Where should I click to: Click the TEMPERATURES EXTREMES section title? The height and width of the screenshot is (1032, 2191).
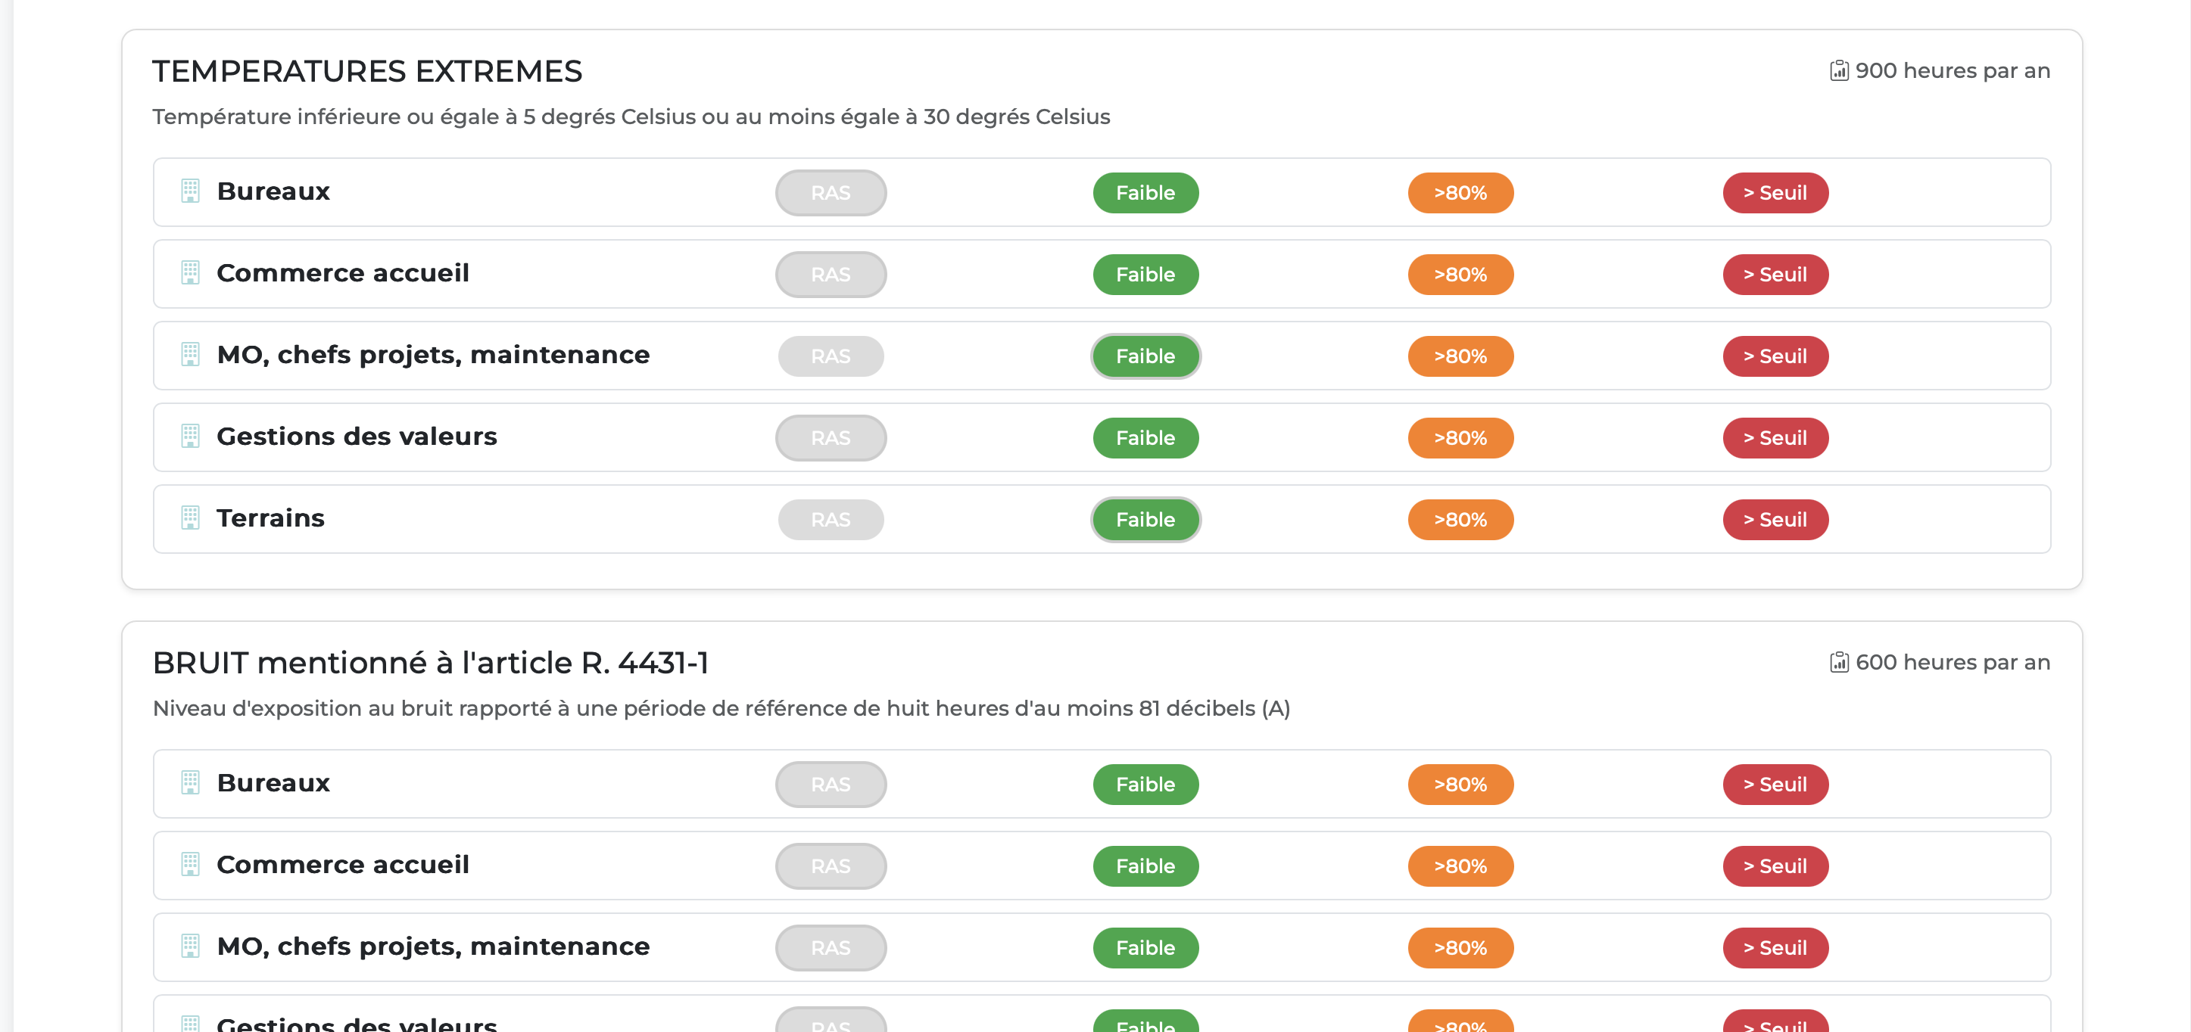(x=367, y=71)
